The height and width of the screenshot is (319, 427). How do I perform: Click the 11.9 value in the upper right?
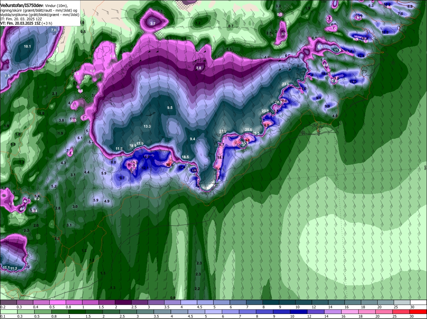[x=337, y=50]
